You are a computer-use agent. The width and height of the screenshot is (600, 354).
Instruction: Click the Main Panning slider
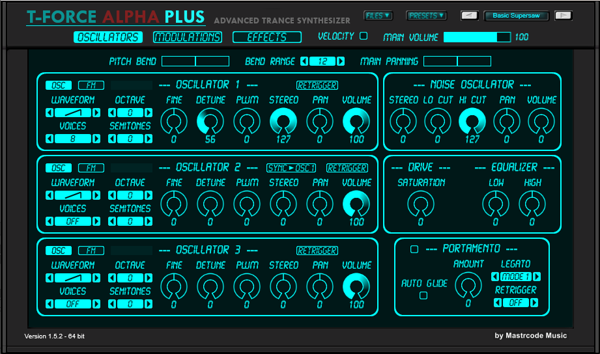tap(457, 61)
